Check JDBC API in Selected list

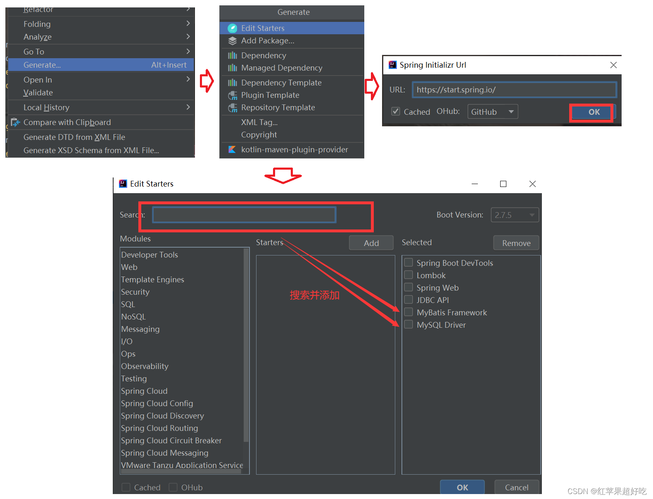click(x=408, y=300)
